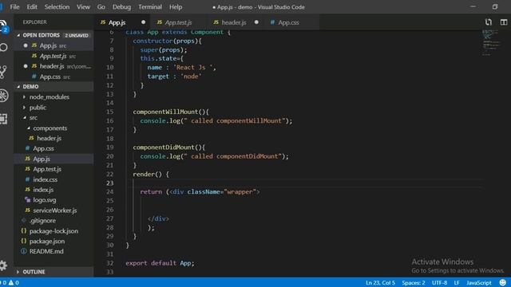This screenshot has height=287, width=511.
Task: Click 'export default App;' code line
Action: click(x=160, y=263)
